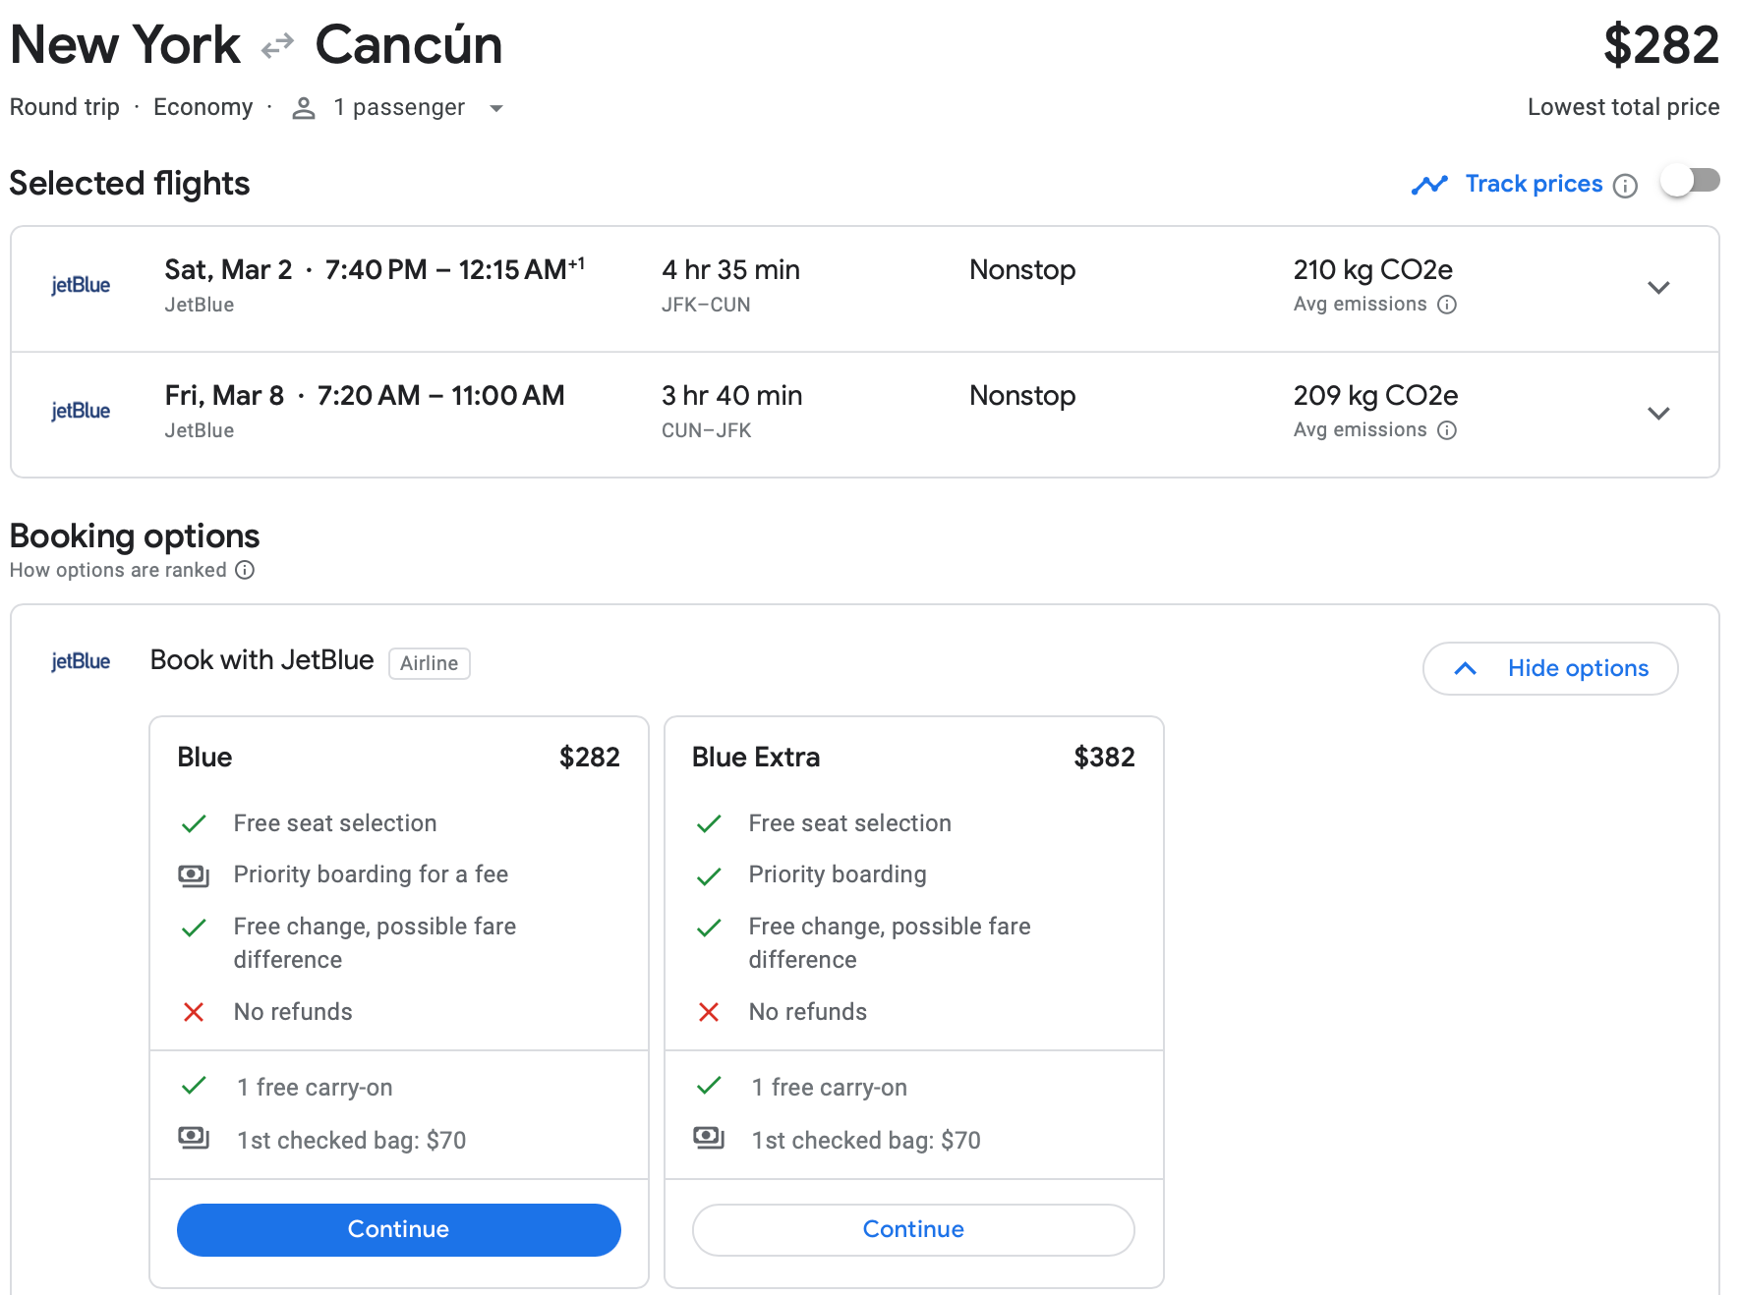Viewport: 1740px width, 1295px height.
Task: Click the Track prices link text
Action: (x=1534, y=184)
